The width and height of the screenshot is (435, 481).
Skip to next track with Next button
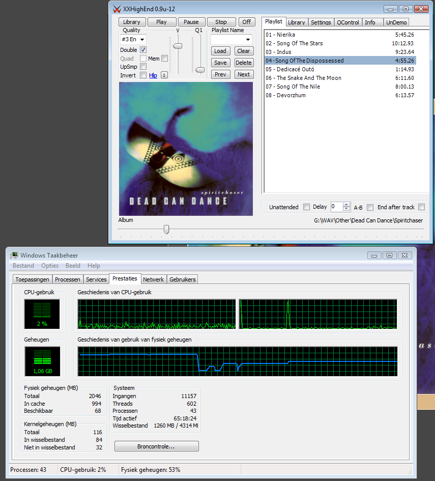244,74
